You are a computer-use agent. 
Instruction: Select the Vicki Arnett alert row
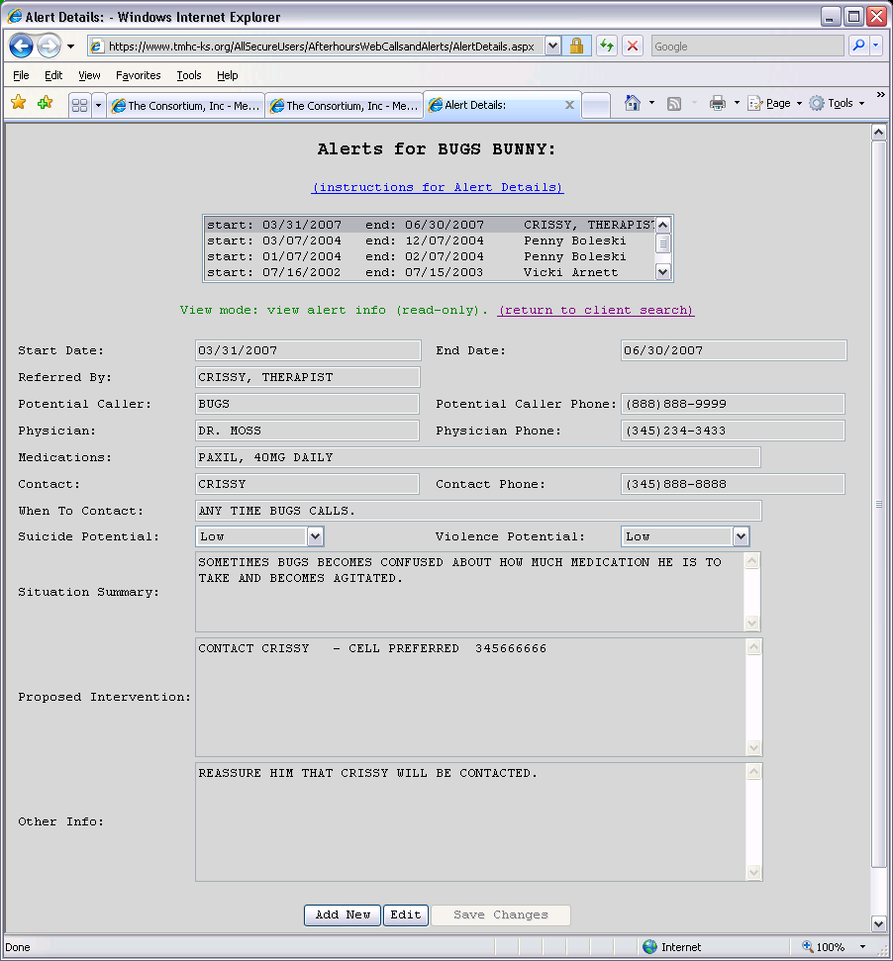(430, 273)
